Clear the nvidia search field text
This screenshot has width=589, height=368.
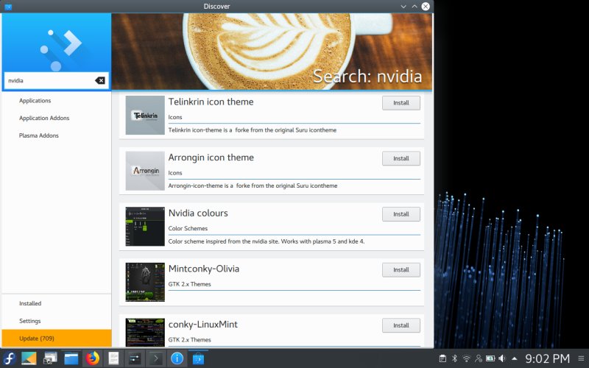tap(100, 80)
